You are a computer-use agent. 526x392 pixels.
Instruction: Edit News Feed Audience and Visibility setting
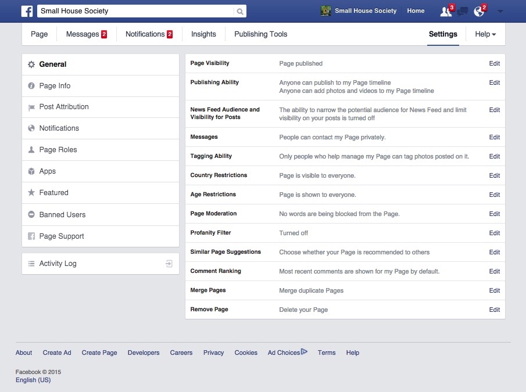point(494,110)
